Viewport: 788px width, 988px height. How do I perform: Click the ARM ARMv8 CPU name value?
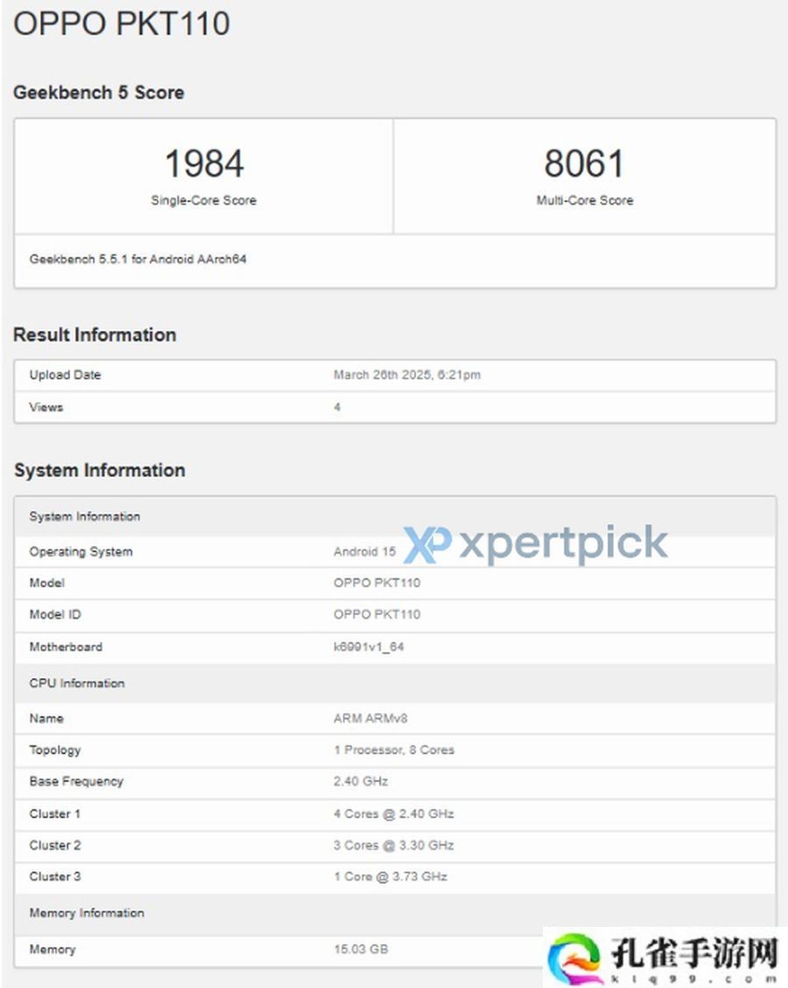point(370,718)
